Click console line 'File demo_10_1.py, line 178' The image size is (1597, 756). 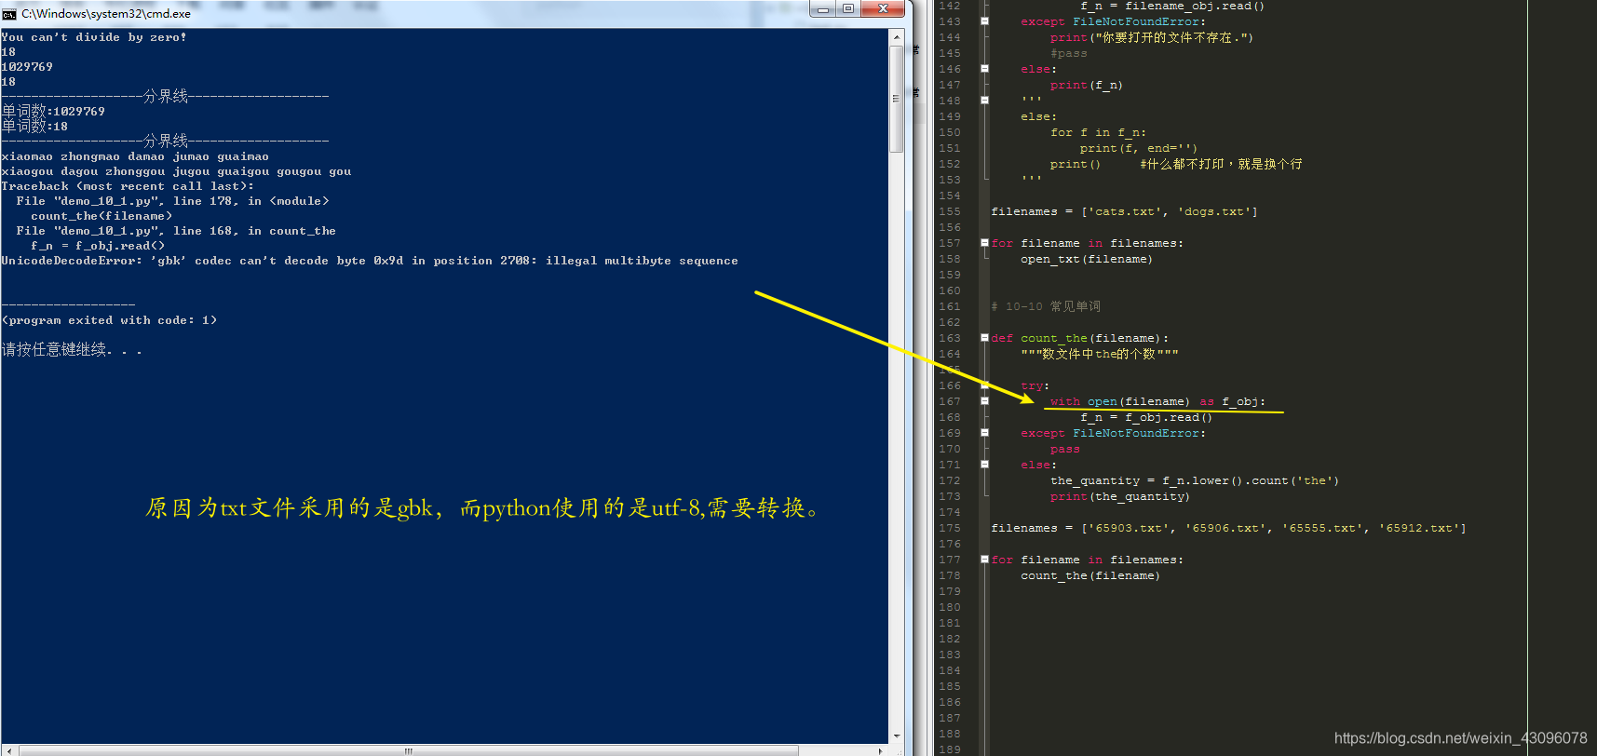(172, 201)
